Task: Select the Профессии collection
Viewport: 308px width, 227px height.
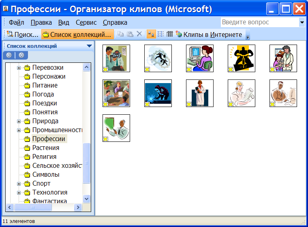Action: click(49, 139)
